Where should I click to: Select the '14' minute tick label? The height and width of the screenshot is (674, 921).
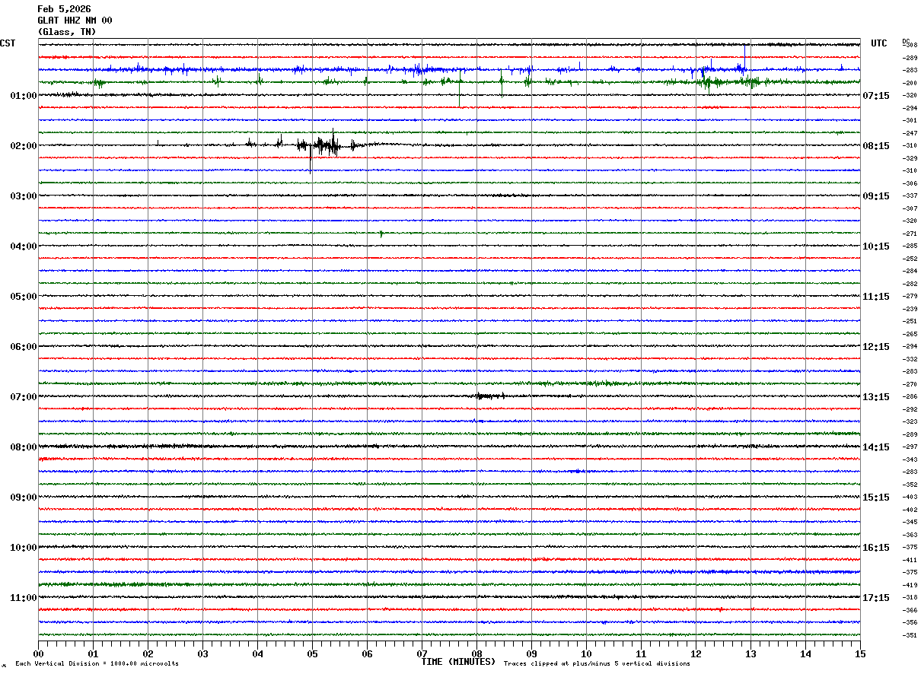(806, 653)
